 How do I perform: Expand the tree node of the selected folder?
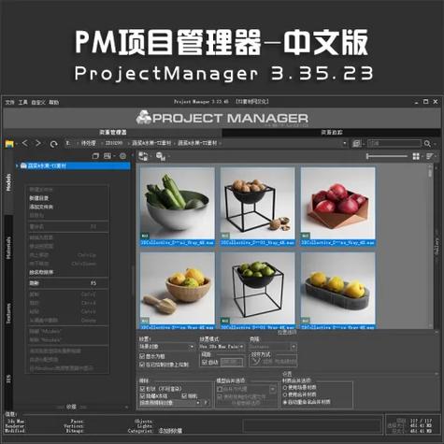17,165
